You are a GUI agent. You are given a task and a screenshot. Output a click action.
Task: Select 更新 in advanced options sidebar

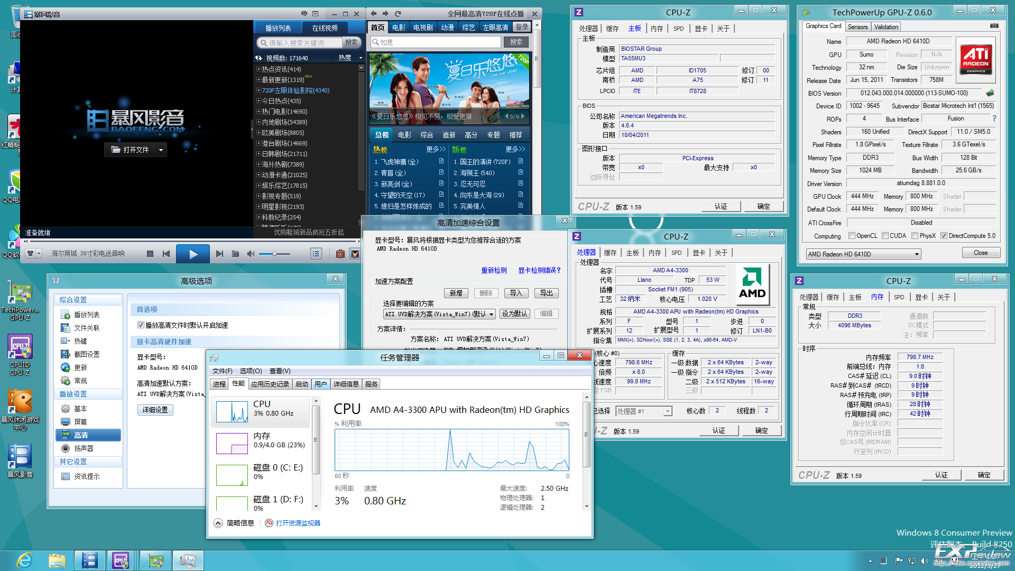[x=81, y=367]
